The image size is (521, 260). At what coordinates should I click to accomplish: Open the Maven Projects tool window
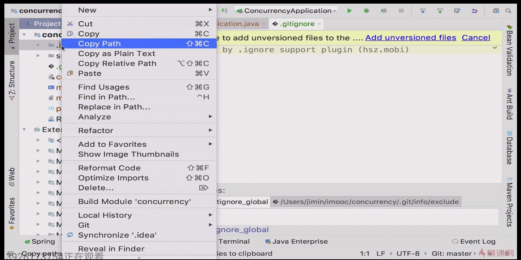click(x=509, y=202)
